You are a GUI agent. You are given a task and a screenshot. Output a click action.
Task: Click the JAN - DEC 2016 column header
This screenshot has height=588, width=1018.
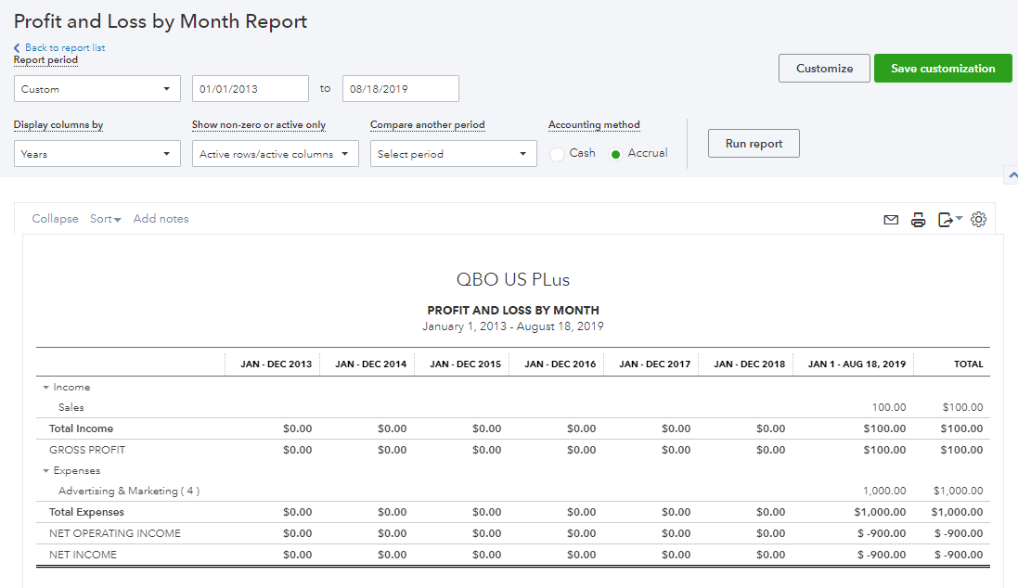click(561, 364)
